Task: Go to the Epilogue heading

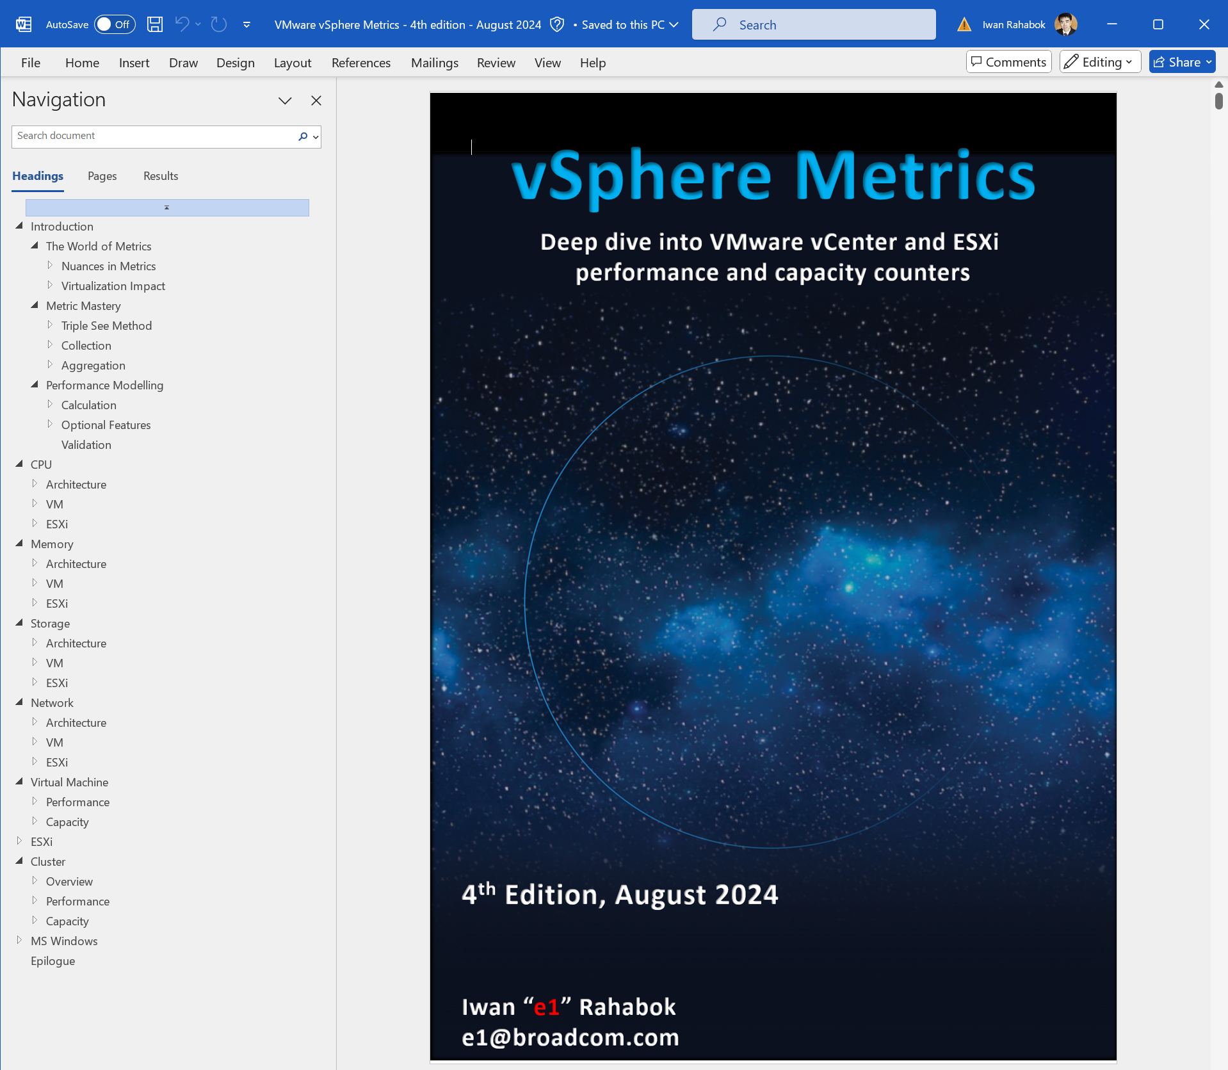Action: pos(53,961)
